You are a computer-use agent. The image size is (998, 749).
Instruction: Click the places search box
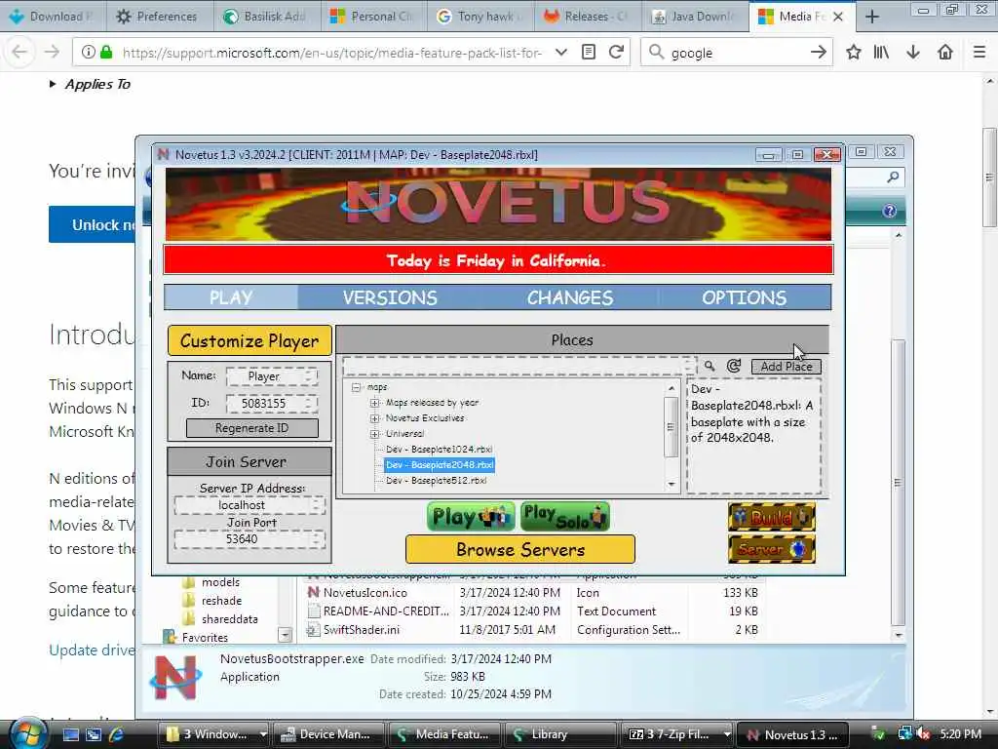coord(518,367)
